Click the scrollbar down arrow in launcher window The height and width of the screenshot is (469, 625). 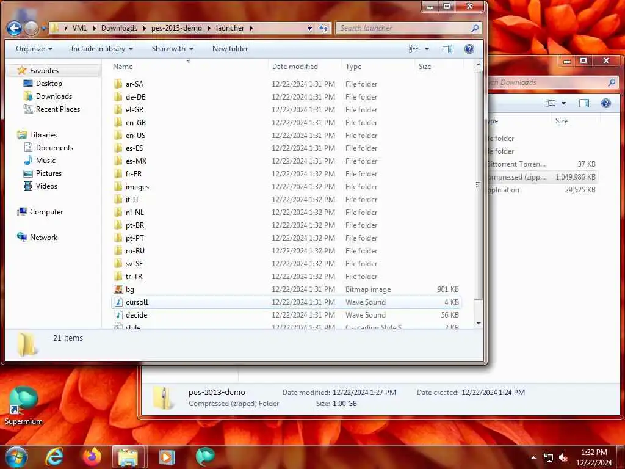[479, 324]
